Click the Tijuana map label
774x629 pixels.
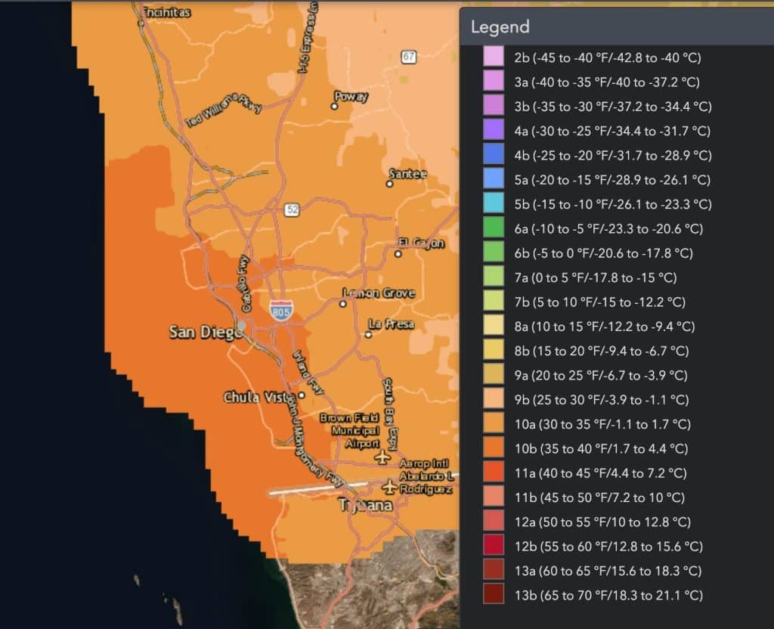pyautogui.click(x=366, y=504)
